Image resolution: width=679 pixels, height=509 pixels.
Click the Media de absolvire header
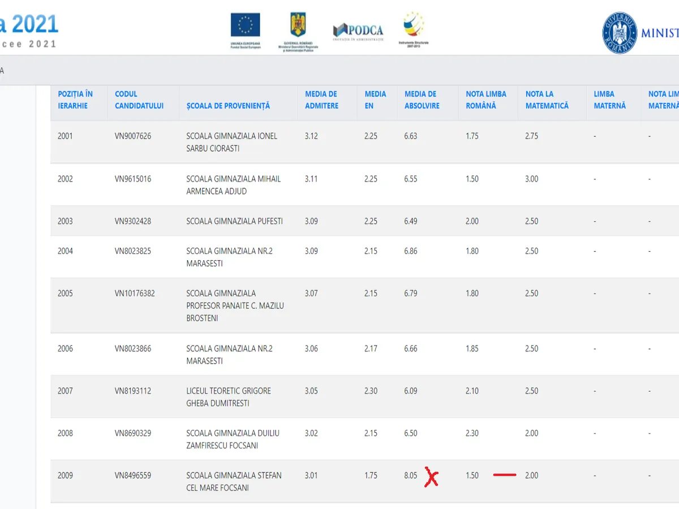coord(422,100)
